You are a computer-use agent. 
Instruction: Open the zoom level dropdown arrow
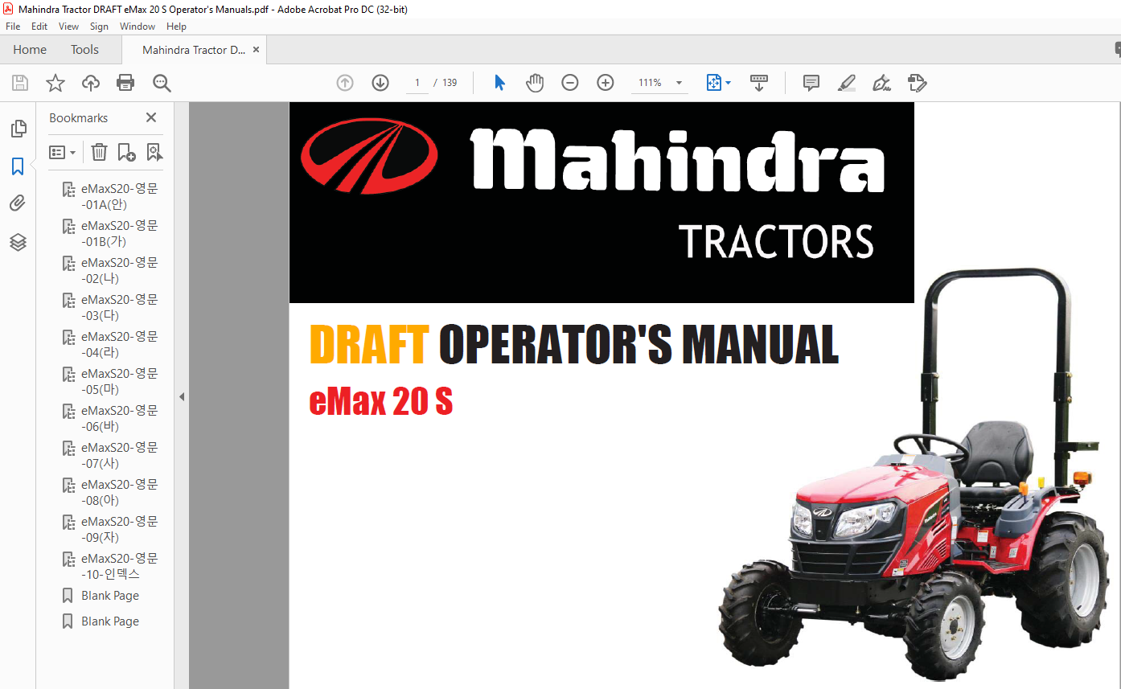pyautogui.click(x=679, y=83)
